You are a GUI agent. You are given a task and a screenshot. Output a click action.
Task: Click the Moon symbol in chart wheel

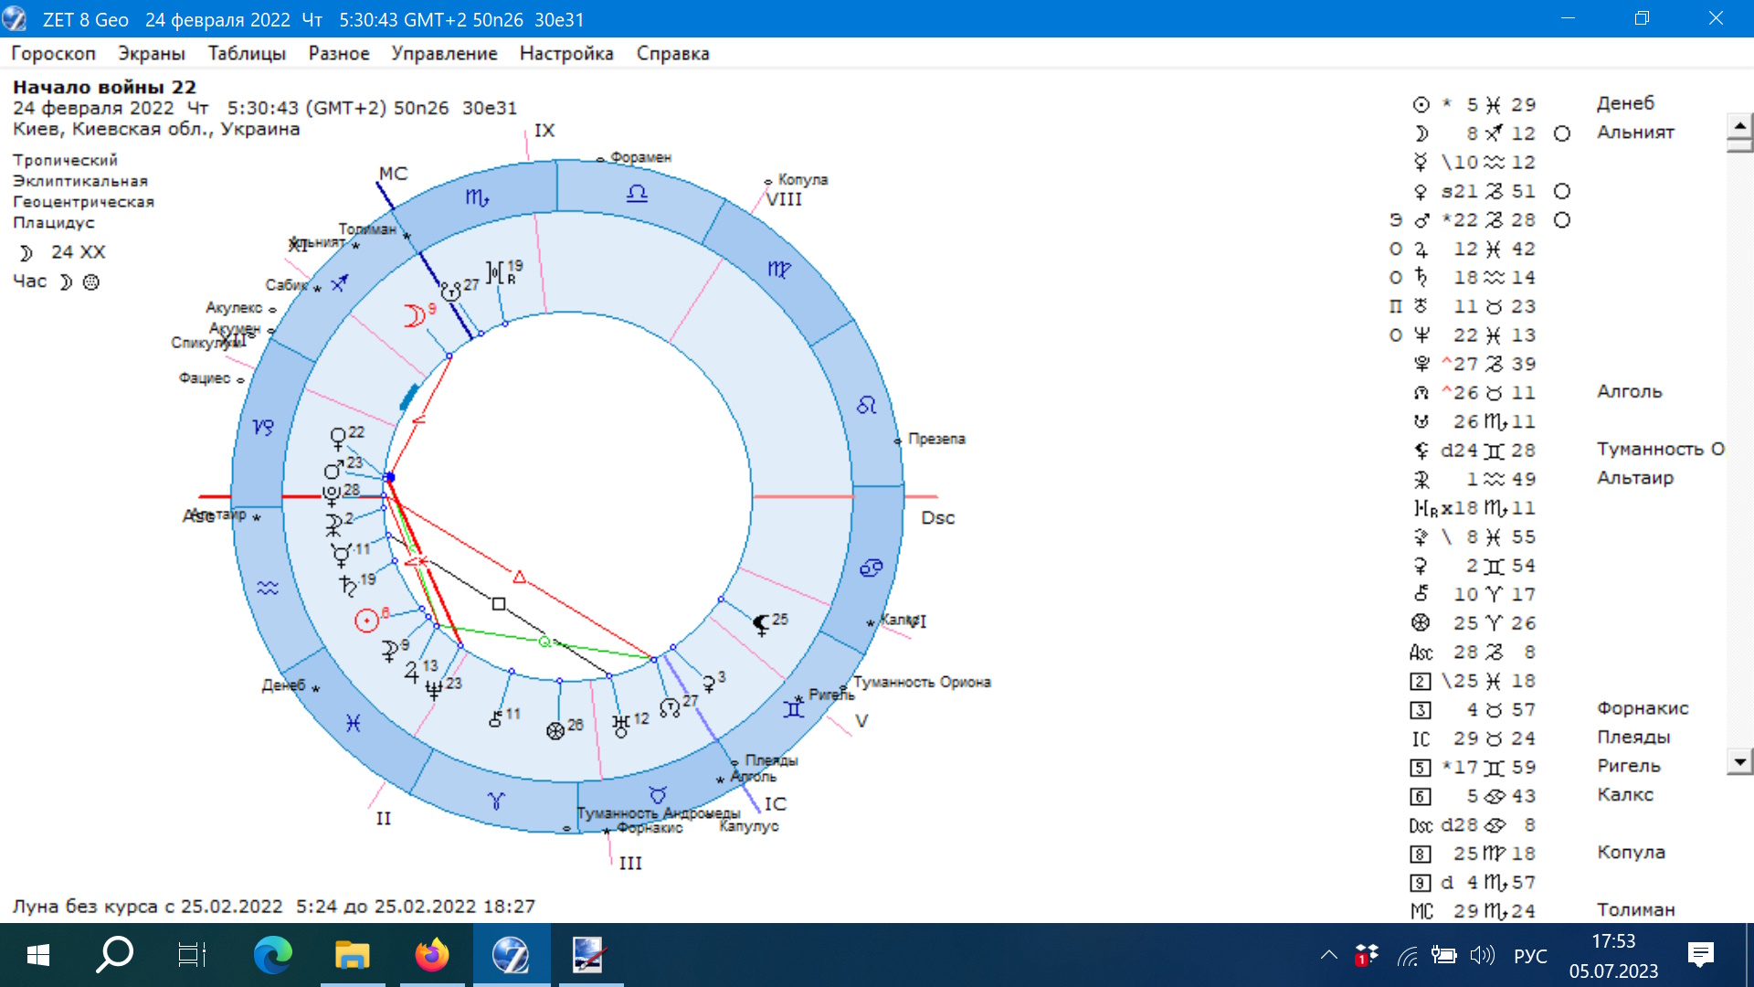pyautogui.click(x=415, y=316)
